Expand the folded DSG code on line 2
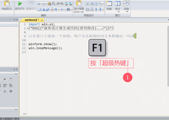 pyautogui.click(x=27, y=28)
